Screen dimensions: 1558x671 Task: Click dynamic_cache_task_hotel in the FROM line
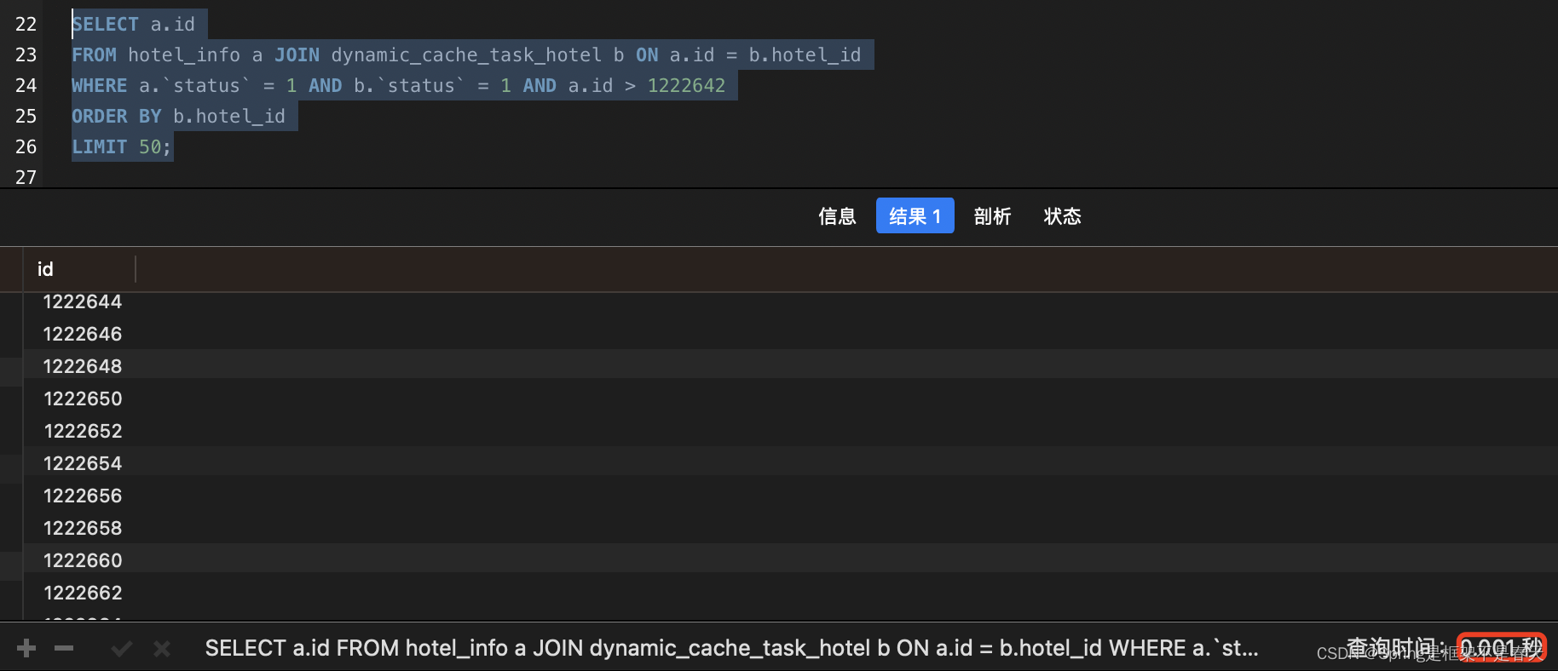coord(466,54)
